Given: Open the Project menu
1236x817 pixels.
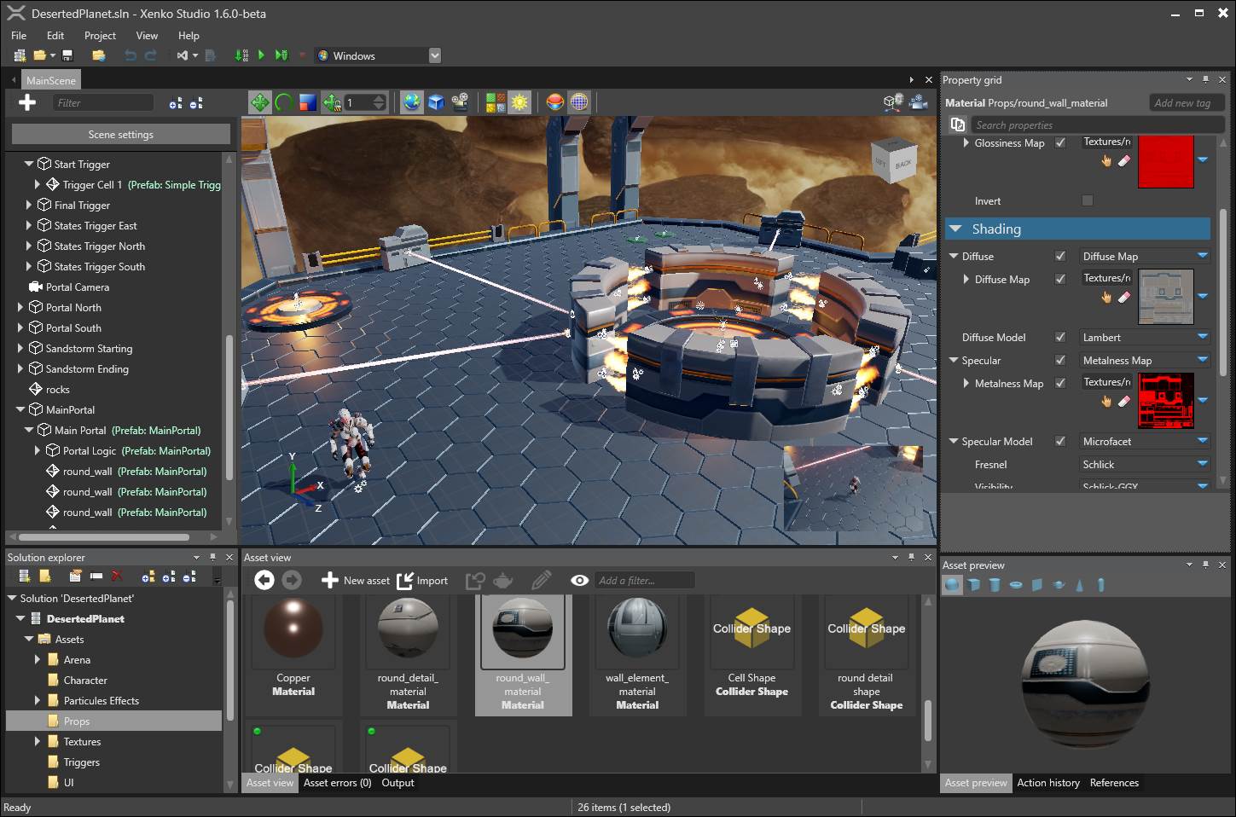Looking at the screenshot, I should 100,36.
